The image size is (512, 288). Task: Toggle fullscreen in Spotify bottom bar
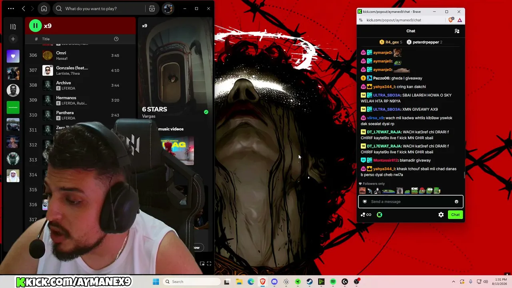pyautogui.click(x=209, y=264)
